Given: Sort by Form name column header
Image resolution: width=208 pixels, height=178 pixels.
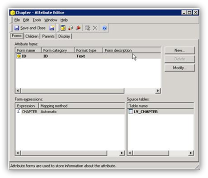Looking at the screenshot, I should coord(28,50).
